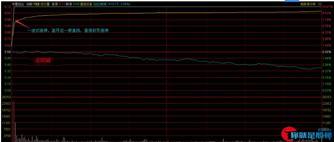This screenshot has width=334, height=142.
Task: Click the blue button at top edge
Action: [292, 1]
